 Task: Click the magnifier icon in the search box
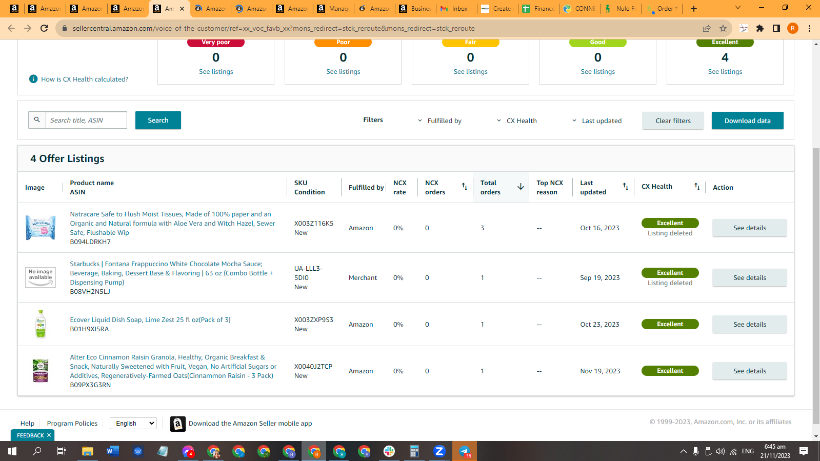point(37,120)
